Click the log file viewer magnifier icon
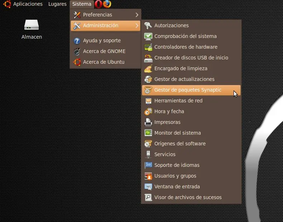 click(x=148, y=198)
